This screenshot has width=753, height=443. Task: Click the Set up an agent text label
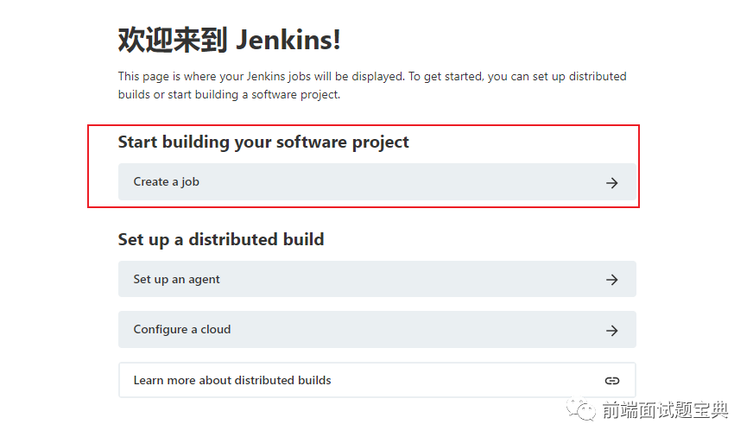(176, 279)
